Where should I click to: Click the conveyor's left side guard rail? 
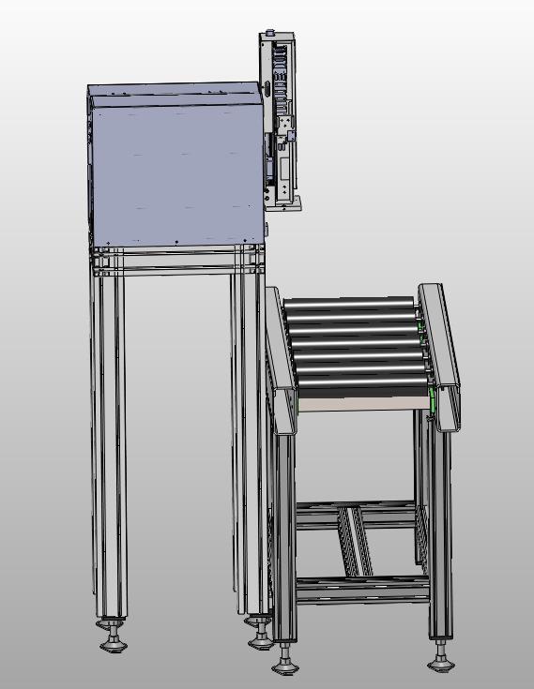[281, 360]
